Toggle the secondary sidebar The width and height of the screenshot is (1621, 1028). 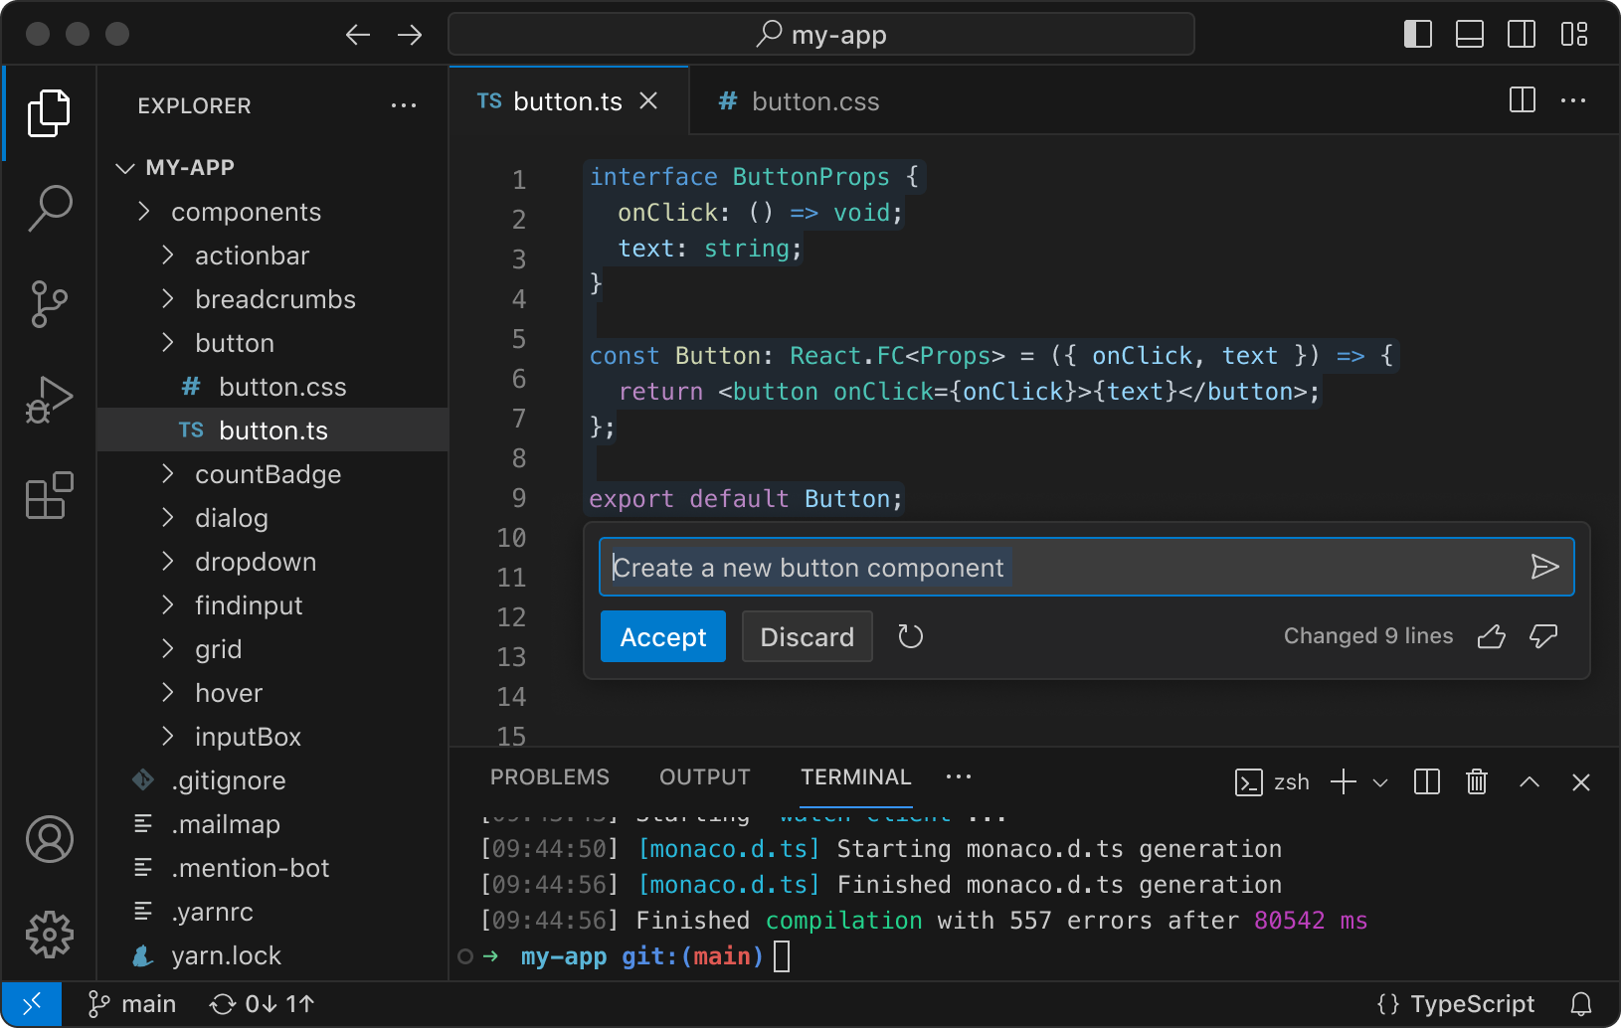(1523, 33)
